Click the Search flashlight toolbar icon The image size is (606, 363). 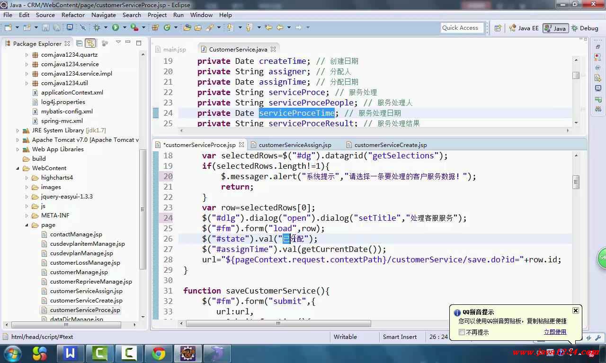tap(210, 28)
